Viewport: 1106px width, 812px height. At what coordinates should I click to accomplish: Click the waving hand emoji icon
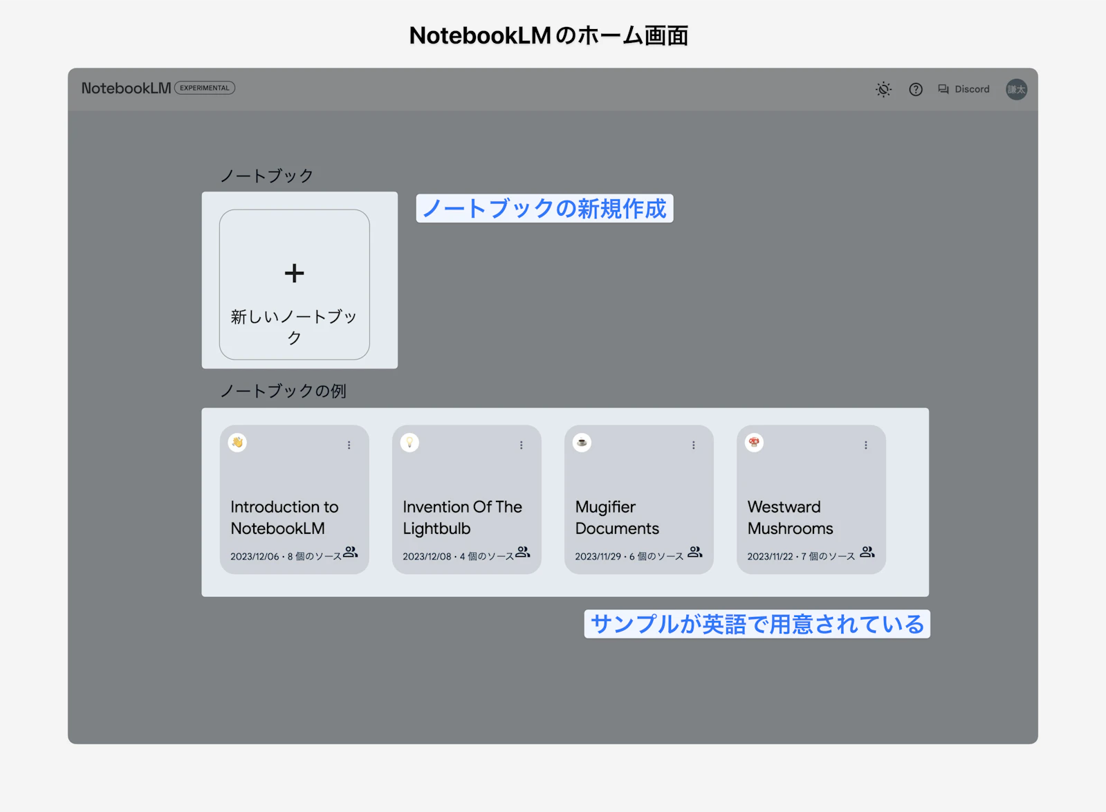[x=237, y=443]
